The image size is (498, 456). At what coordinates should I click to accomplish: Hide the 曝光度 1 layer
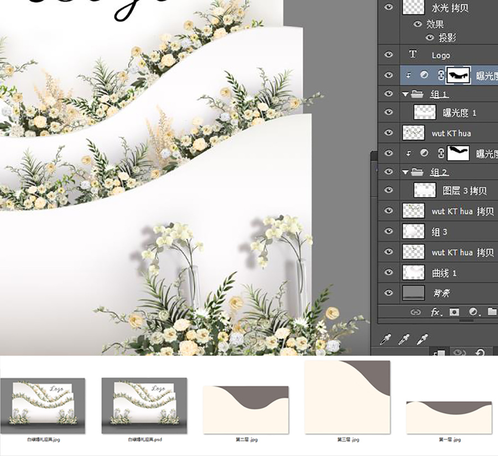(x=388, y=112)
